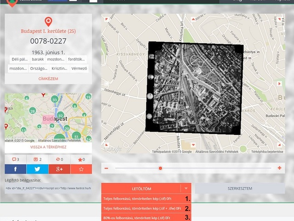This screenshot has height=221, width=294.
Task: Open cluster marker 13 on mini map
Action: 23,130
